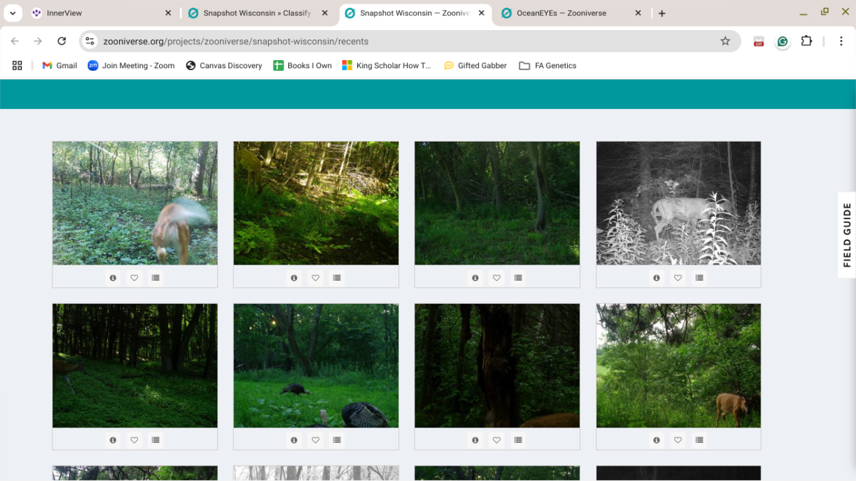Open the Chrome three-dot menu
This screenshot has width=856, height=481.
coord(841,41)
